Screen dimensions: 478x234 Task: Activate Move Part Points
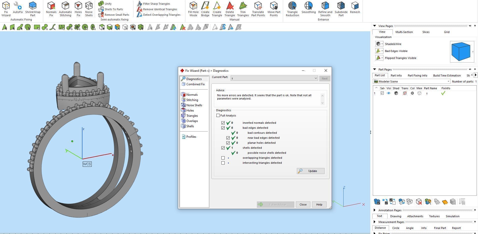(x=274, y=9)
